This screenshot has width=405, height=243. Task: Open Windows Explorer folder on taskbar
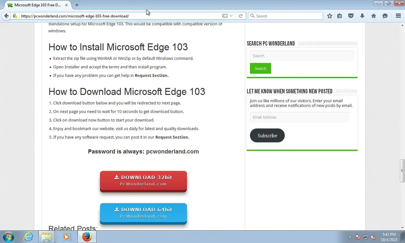[47, 237]
